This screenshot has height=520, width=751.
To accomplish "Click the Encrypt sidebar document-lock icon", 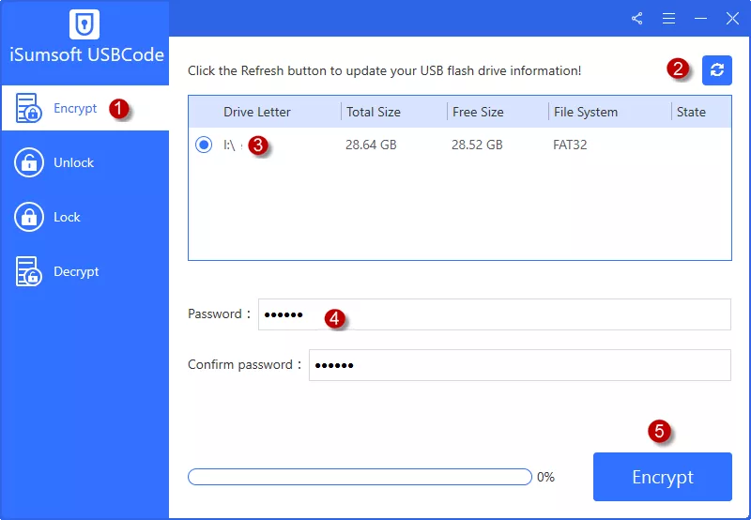I will (29, 108).
